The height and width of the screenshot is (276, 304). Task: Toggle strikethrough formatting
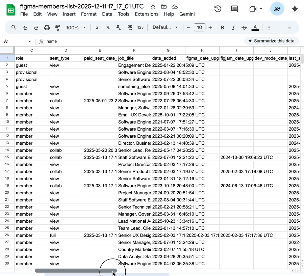click(244, 28)
